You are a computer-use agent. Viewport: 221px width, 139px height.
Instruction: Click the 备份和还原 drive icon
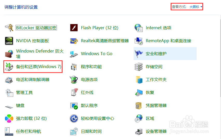[x=9, y=67]
